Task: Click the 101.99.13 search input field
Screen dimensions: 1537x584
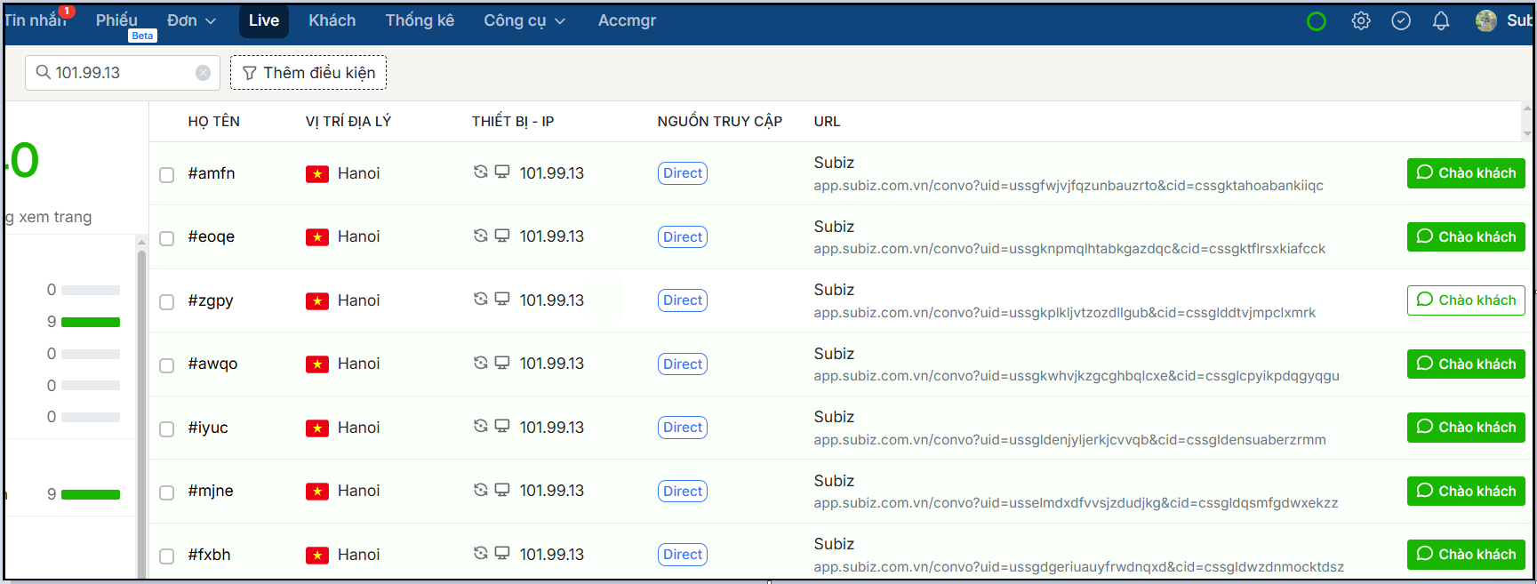Action: pos(120,73)
